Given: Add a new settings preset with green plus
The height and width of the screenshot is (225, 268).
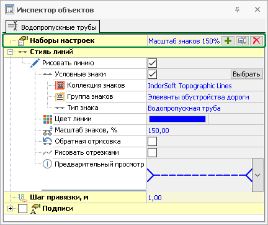Looking at the screenshot, I should coord(228,40).
